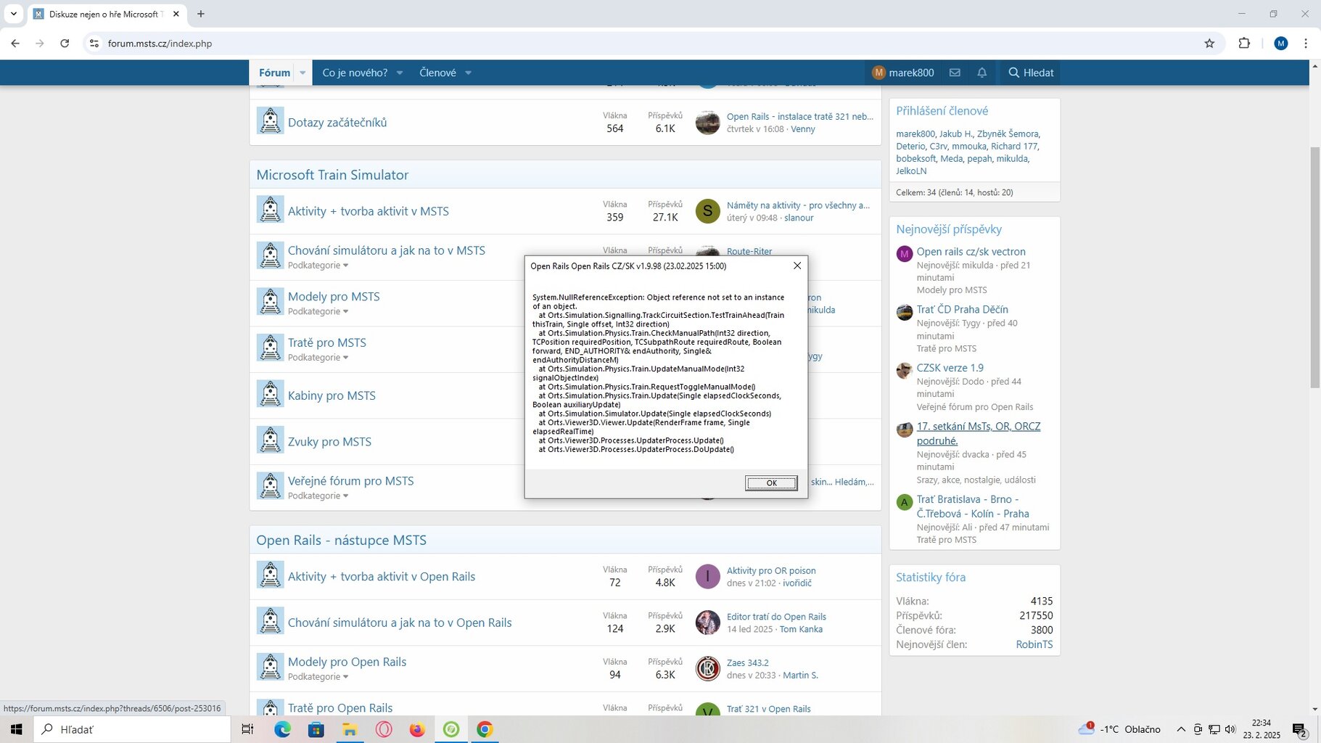
Task: Open the CZSK verze 1.9 post link
Action: pyautogui.click(x=950, y=368)
